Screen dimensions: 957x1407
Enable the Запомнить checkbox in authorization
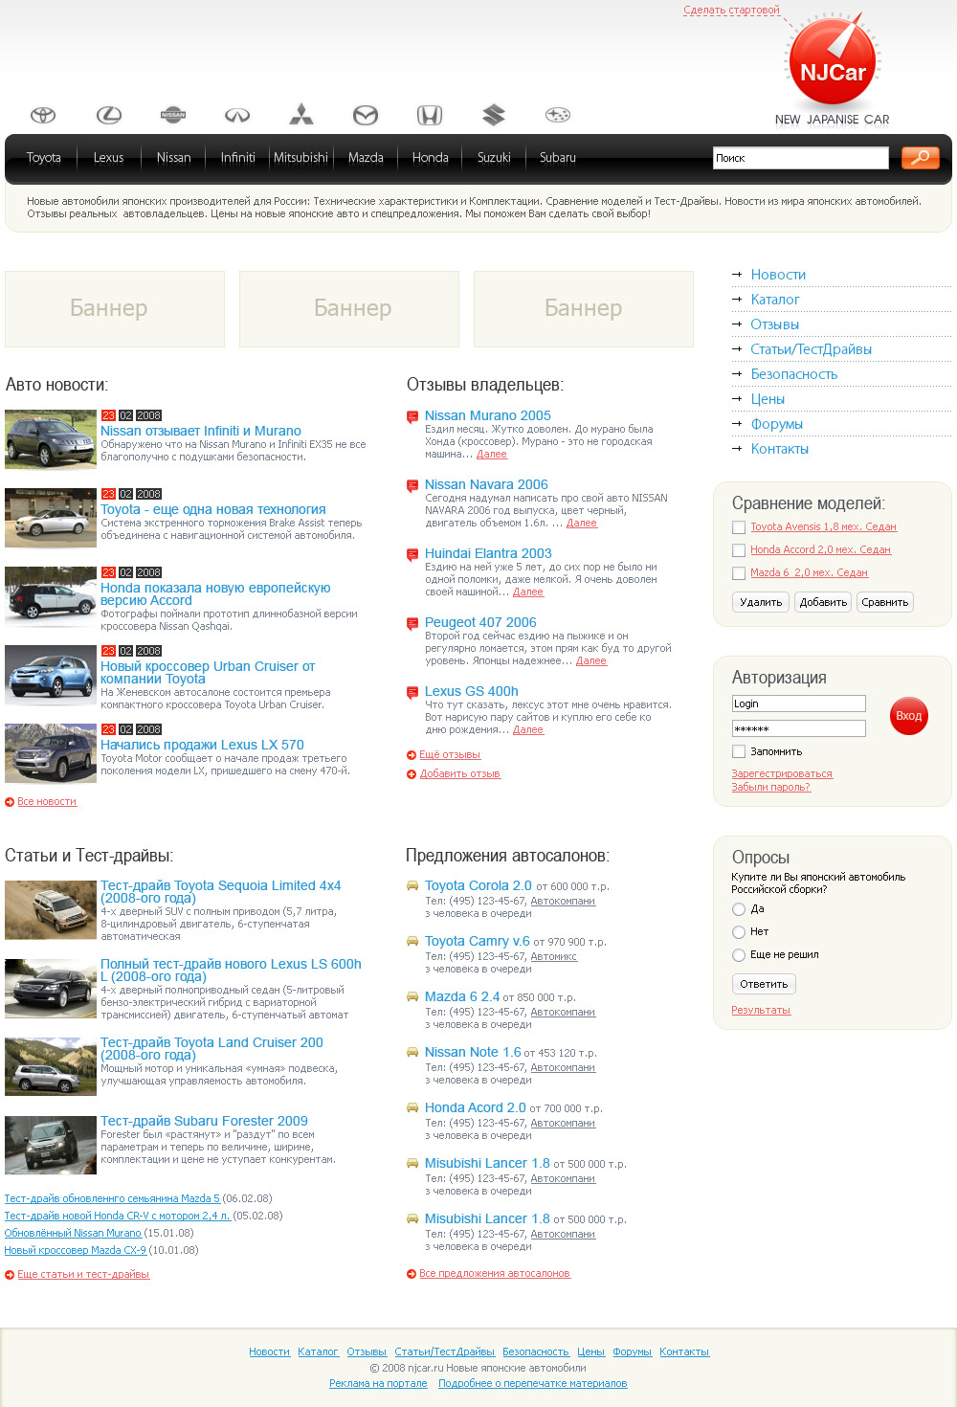point(738,751)
